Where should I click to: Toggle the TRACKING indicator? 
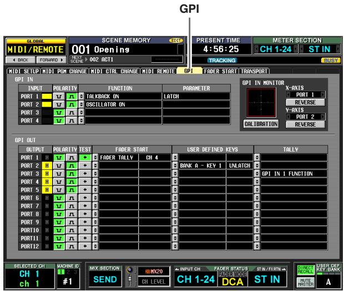tap(222, 61)
